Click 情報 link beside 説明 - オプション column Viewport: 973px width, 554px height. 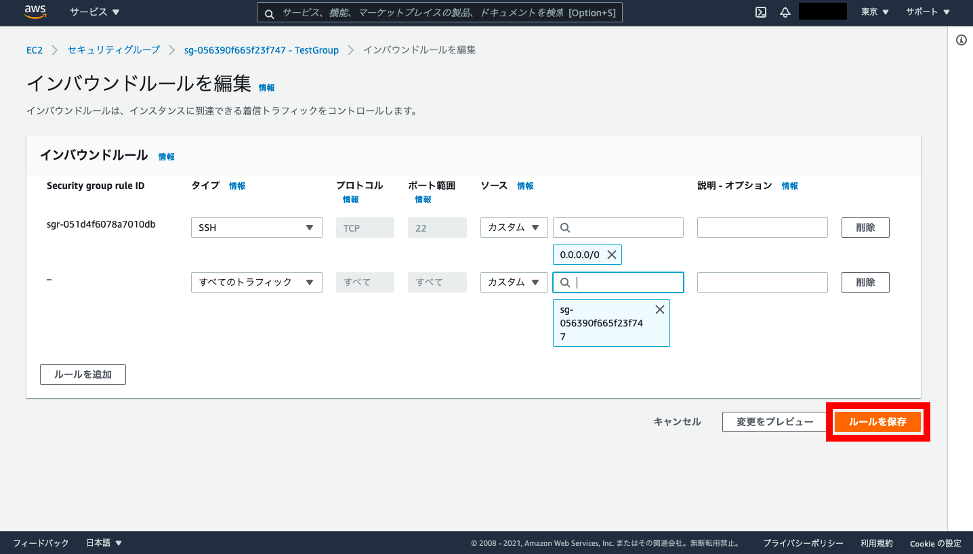[790, 186]
